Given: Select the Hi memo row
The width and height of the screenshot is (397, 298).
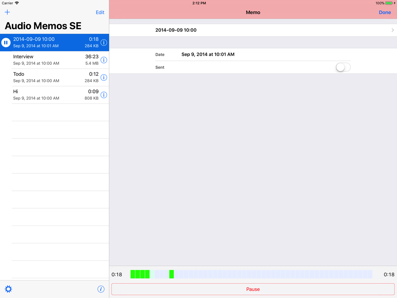Looking at the screenshot, I should click(54, 95).
